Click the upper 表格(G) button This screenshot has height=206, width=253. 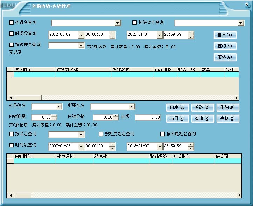[x=225, y=58]
